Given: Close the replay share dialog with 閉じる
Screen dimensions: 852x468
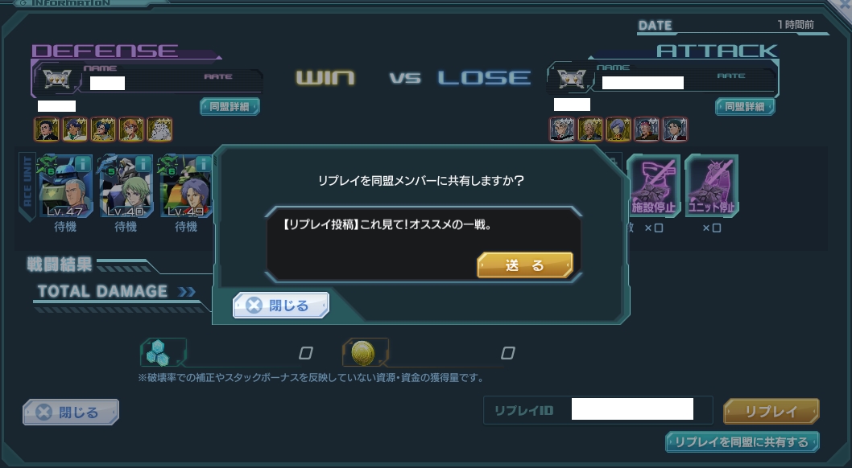Looking at the screenshot, I should coord(281,306).
